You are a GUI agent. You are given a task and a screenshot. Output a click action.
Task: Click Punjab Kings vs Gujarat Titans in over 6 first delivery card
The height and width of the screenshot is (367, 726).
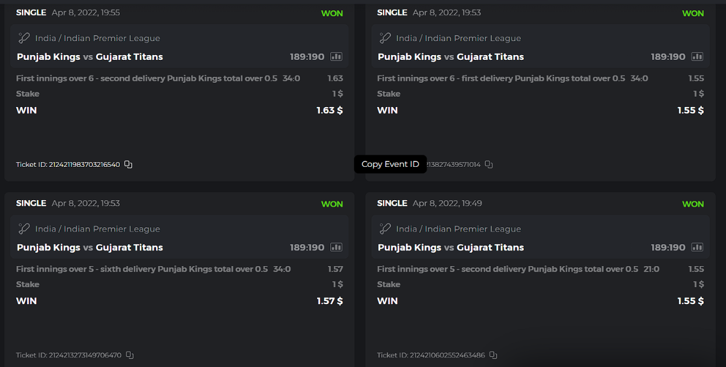coord(451,57)
